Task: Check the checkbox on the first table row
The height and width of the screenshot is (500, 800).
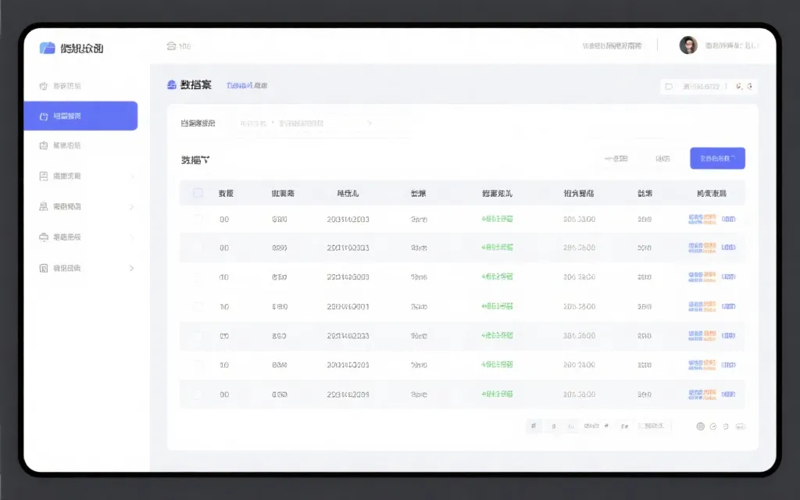Action: (x=198, y=220)
